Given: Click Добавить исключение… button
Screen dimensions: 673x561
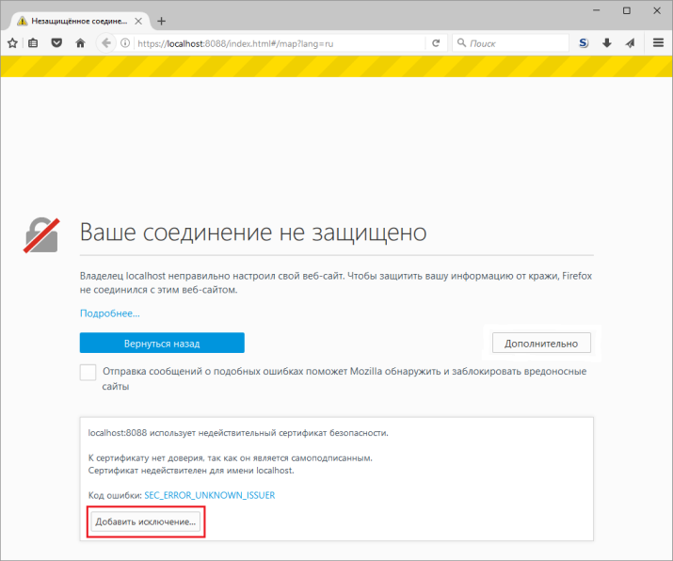Looking at the screenshot, I should pyautogui.click(x=146, y=521).
